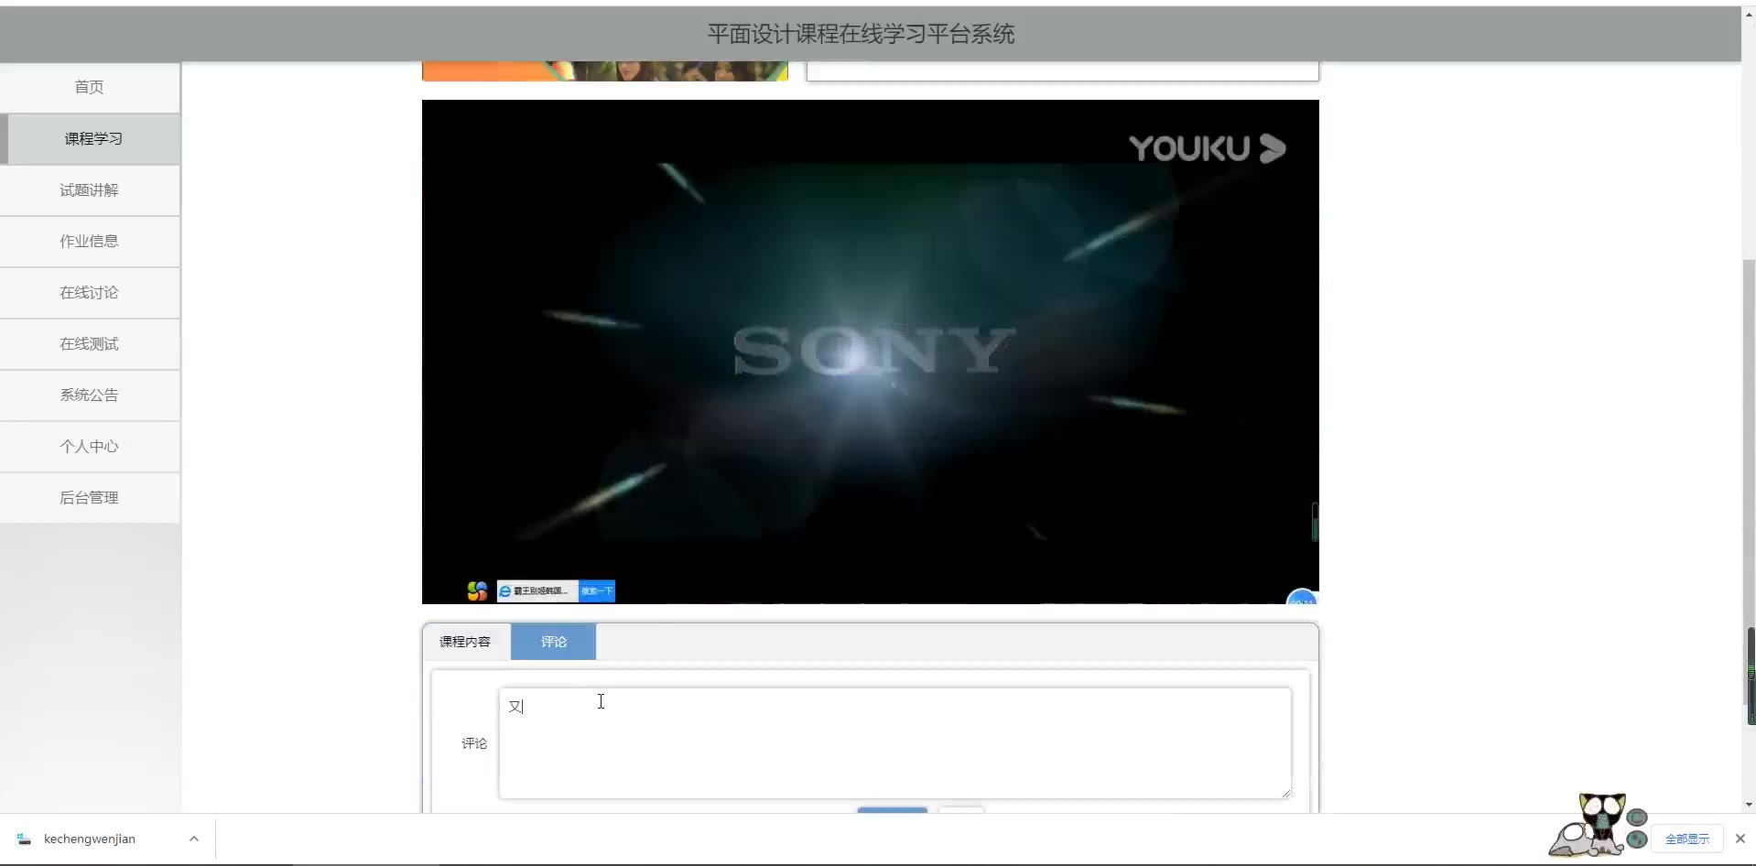
Task: Click the page title 平面设计课程在线学习平台系统
Action: point(861,35)
